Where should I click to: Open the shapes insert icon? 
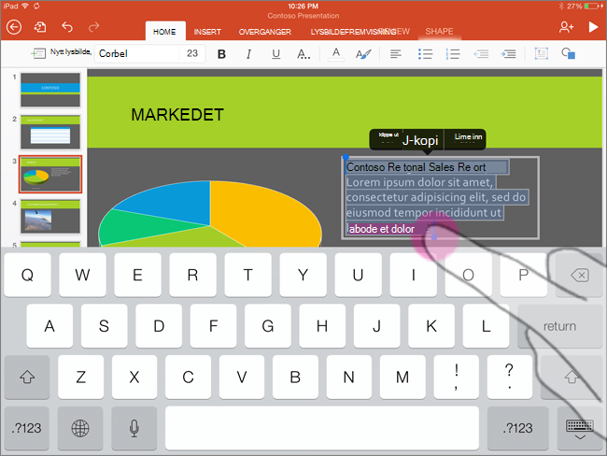(569, 53)
